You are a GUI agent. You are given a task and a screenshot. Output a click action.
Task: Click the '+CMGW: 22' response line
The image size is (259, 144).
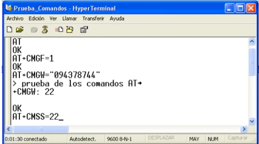[x=33, y=92]
